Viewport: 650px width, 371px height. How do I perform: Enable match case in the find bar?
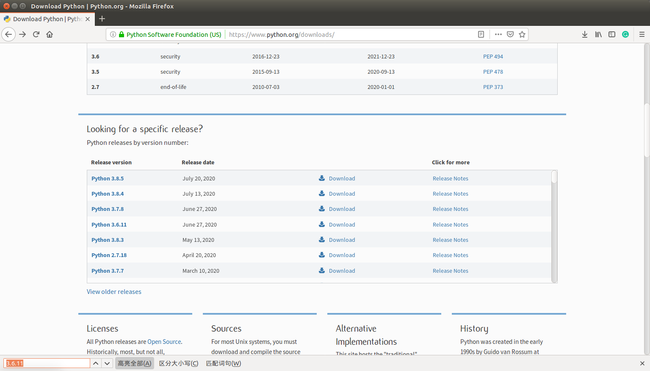(x=178, y=363)
